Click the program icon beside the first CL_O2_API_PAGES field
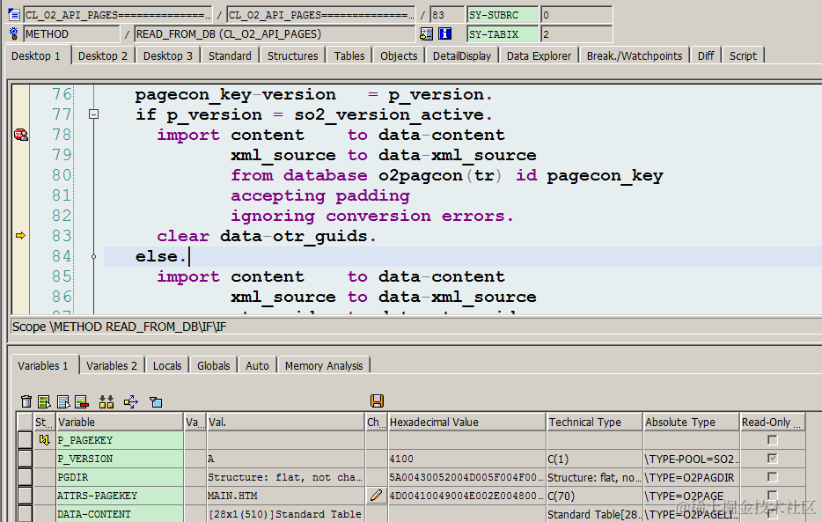The width and height of the screenshot is (822, 522). coord(14,15)
